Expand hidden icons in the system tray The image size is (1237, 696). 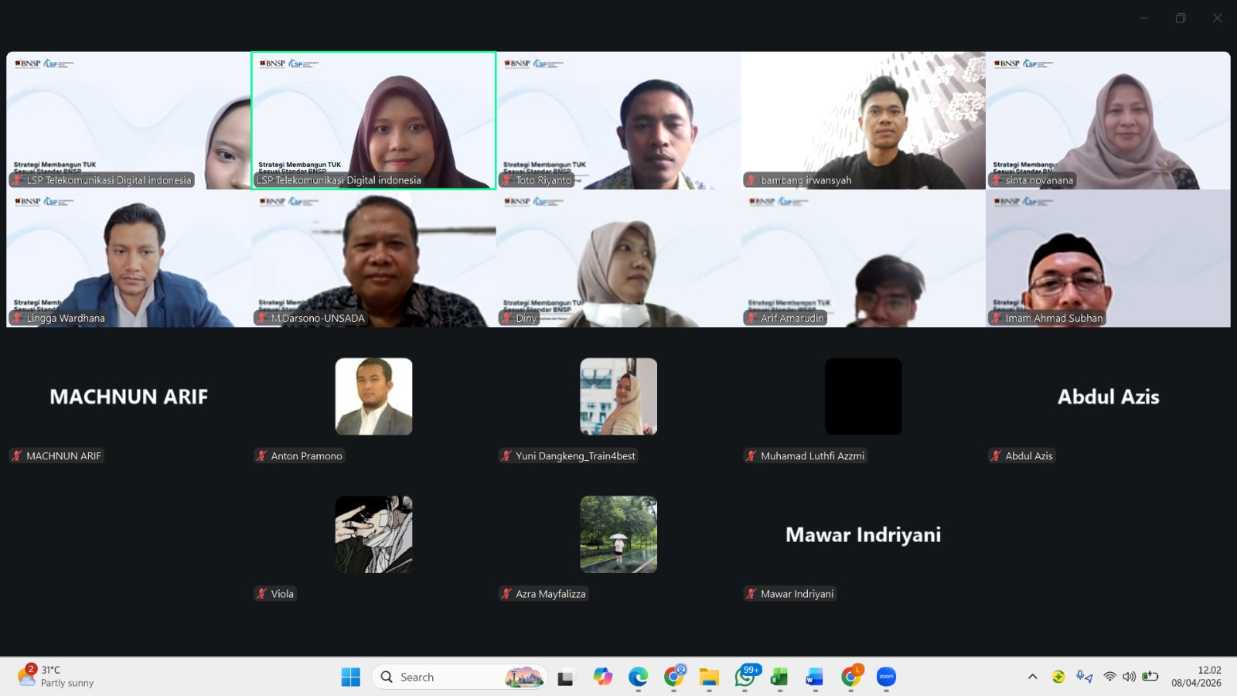point(1033,676)
